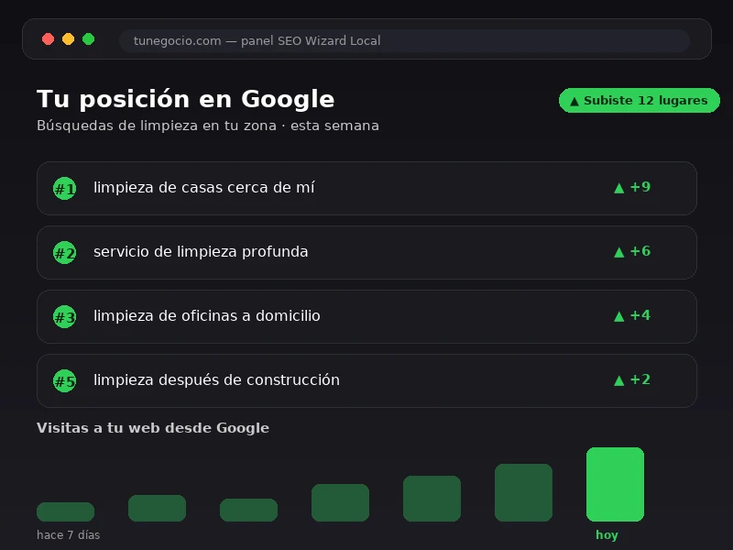Click the +9 up-arrow change indicator
This screenshot has width=733, height=550.
coord(632,187)
